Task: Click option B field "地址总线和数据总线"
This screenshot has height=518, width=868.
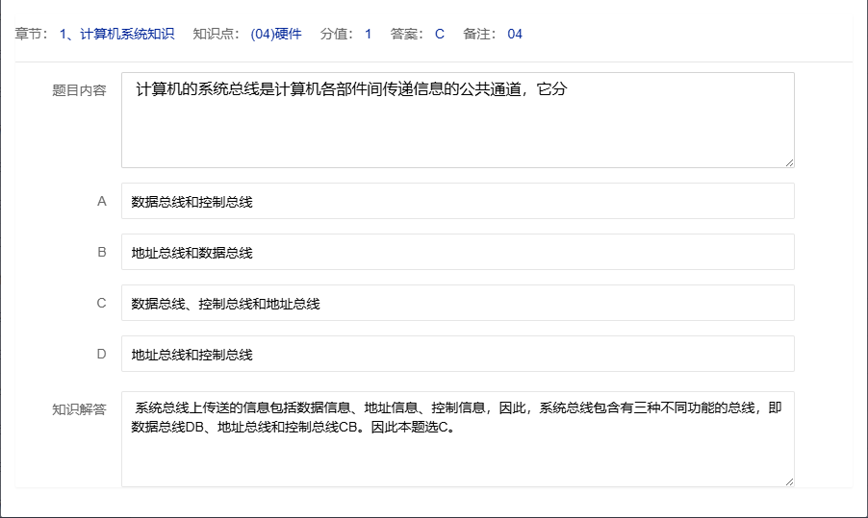Action: (x=457, y=253)
